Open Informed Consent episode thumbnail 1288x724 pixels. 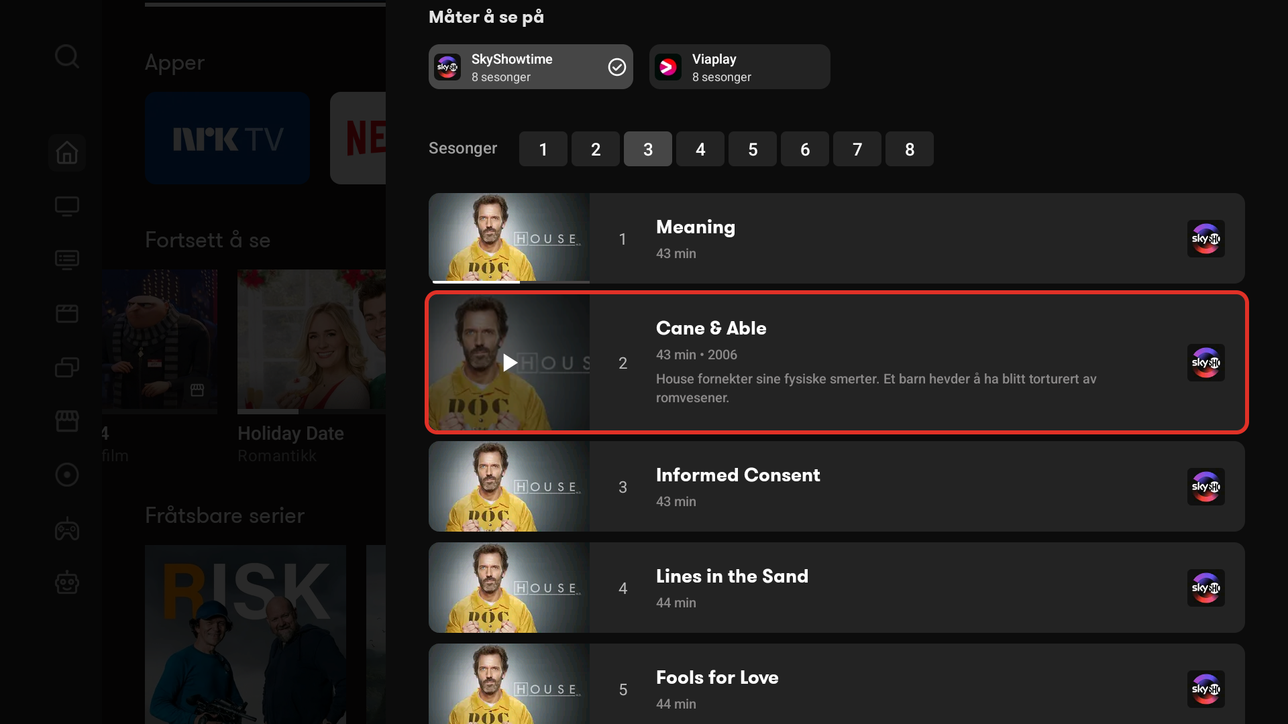coord(509,487)
